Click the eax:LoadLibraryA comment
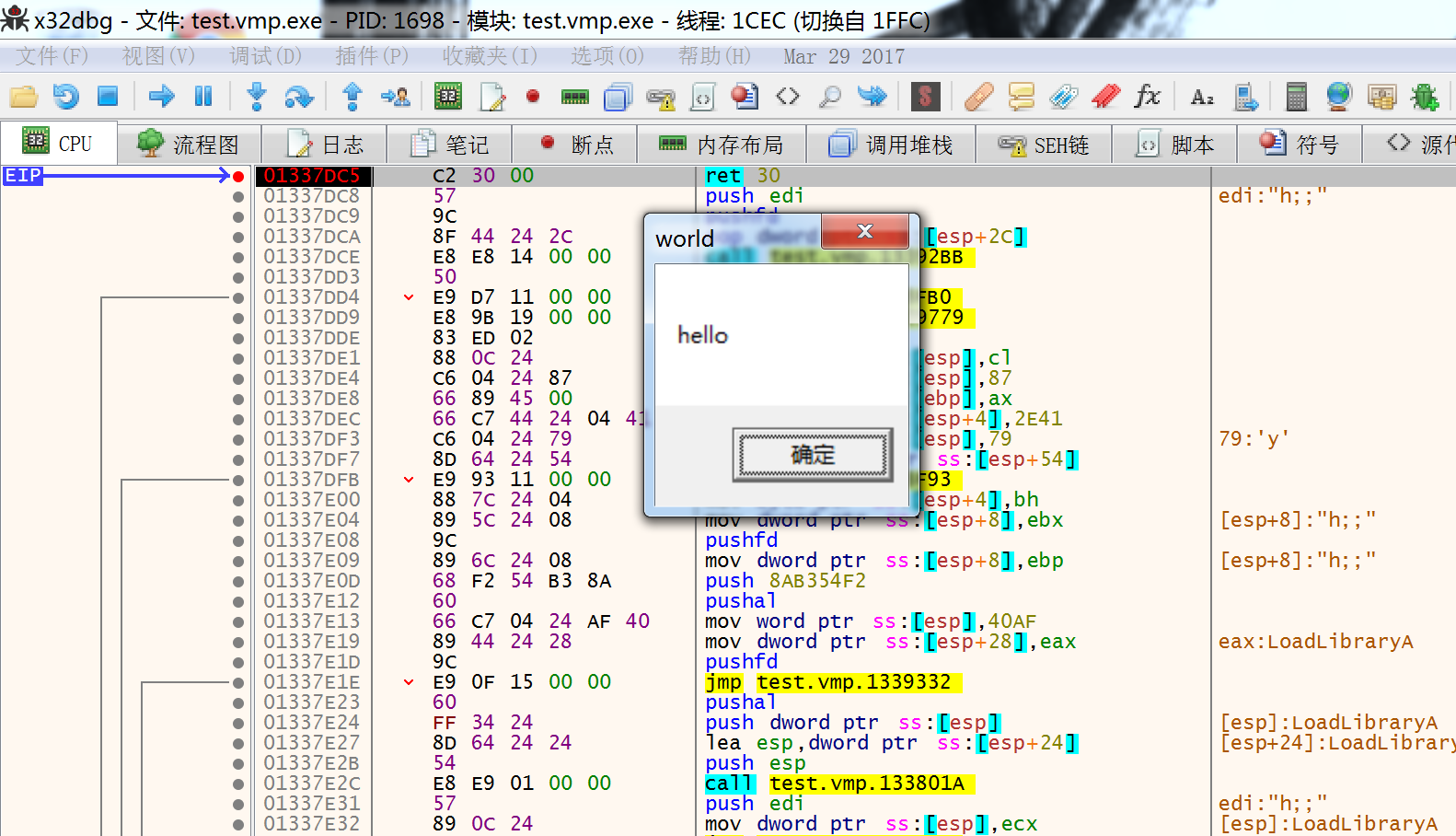The width and height of the screenshot is (1456, 836). coord(1316,642)
